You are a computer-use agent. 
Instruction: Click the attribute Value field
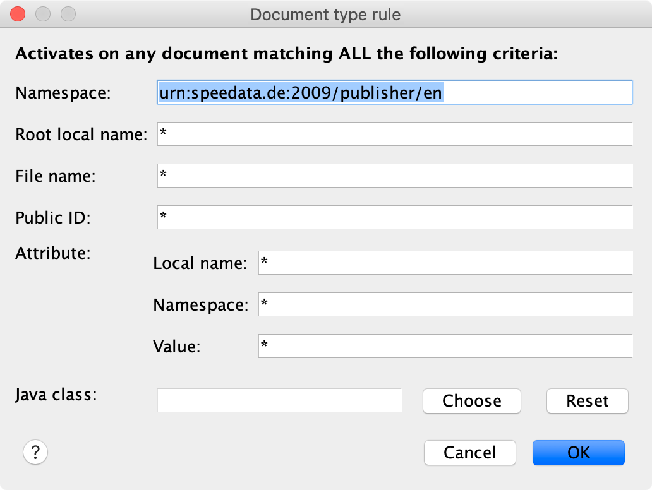445,346
